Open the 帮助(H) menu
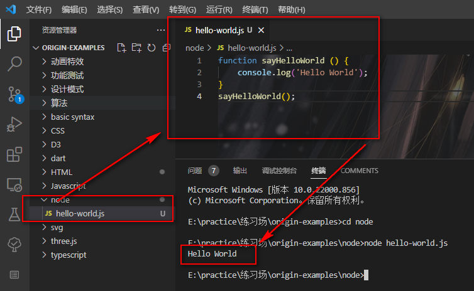 [x=292, y=9]
